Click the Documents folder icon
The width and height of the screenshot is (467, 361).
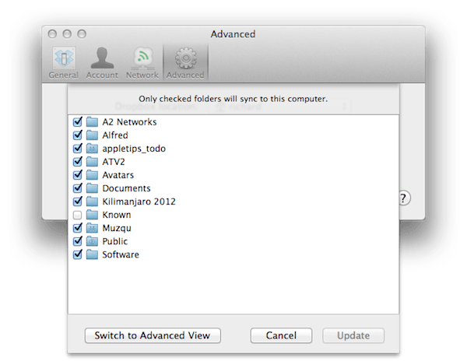(x=92, y=188)
